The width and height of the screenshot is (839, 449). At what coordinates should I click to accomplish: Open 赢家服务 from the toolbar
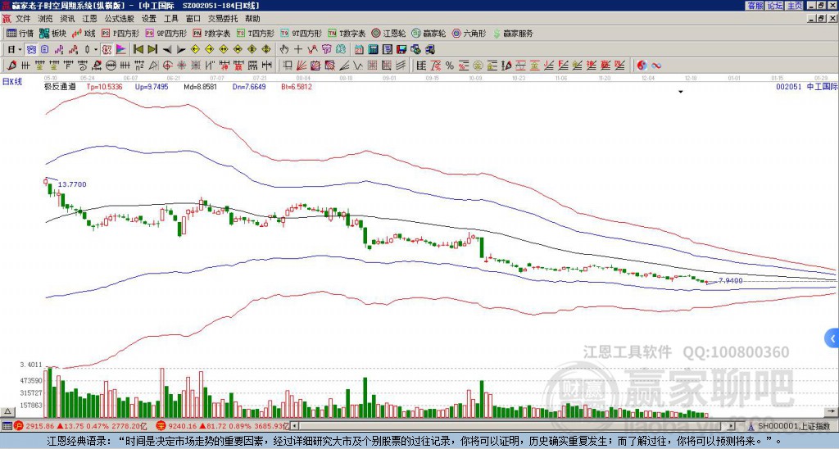513,33
